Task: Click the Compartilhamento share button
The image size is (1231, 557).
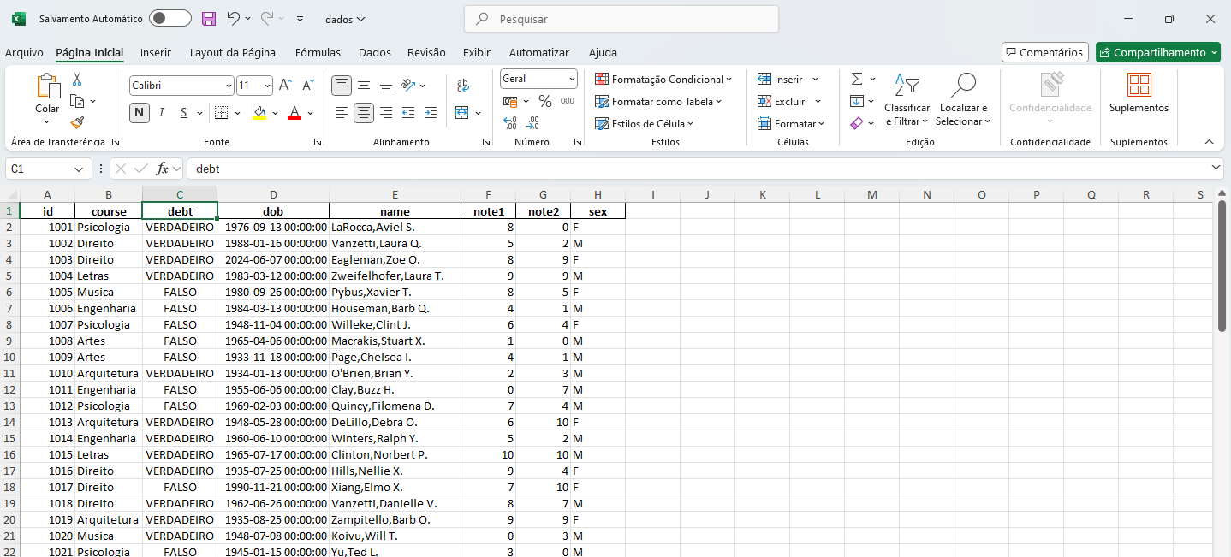Action: coord(1157,52)
